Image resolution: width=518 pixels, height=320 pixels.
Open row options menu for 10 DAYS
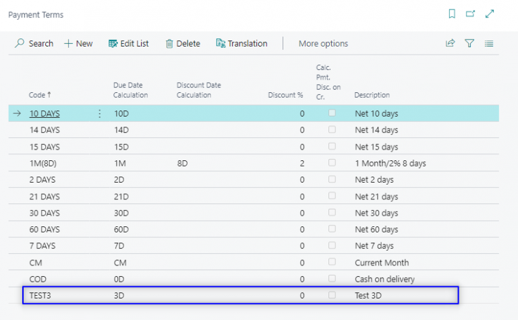(100, 114)
